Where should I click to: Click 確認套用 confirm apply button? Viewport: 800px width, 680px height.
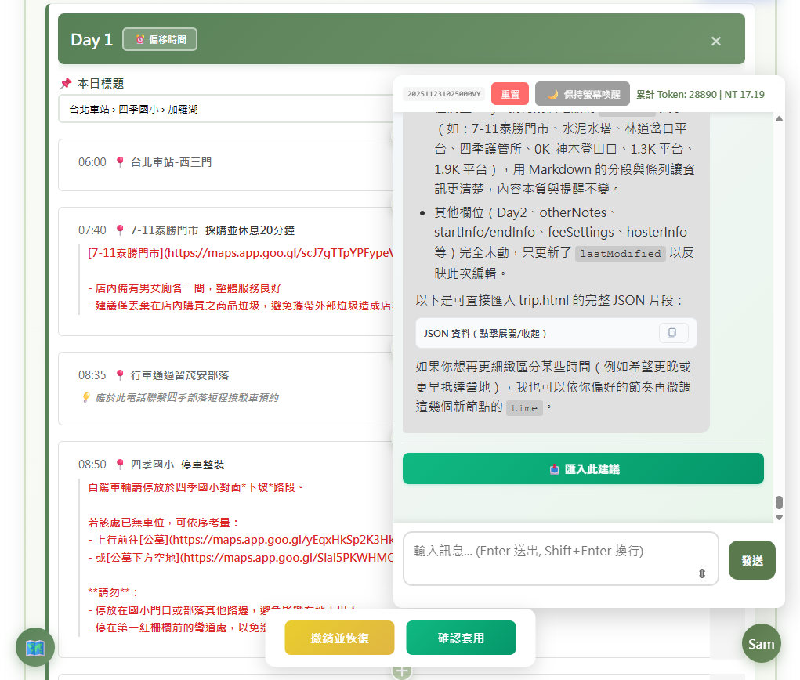(x=461, y=638)
